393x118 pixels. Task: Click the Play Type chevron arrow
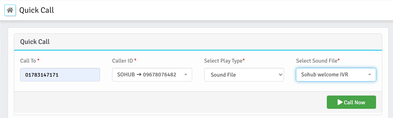280,75
